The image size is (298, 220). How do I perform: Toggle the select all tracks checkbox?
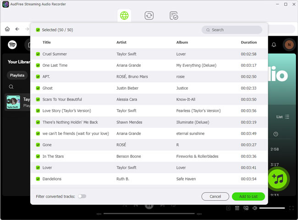(x=38, y=30)
